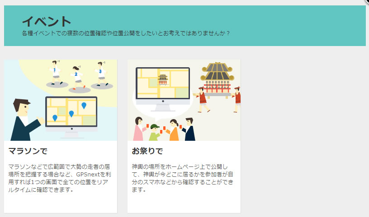Open the マラソンで card illustration
This screenshot has height=217, width=369.
tap(61, 100)
